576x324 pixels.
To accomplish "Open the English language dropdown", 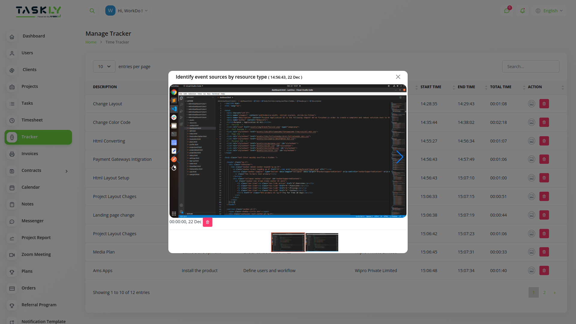I will coord(549,10).
